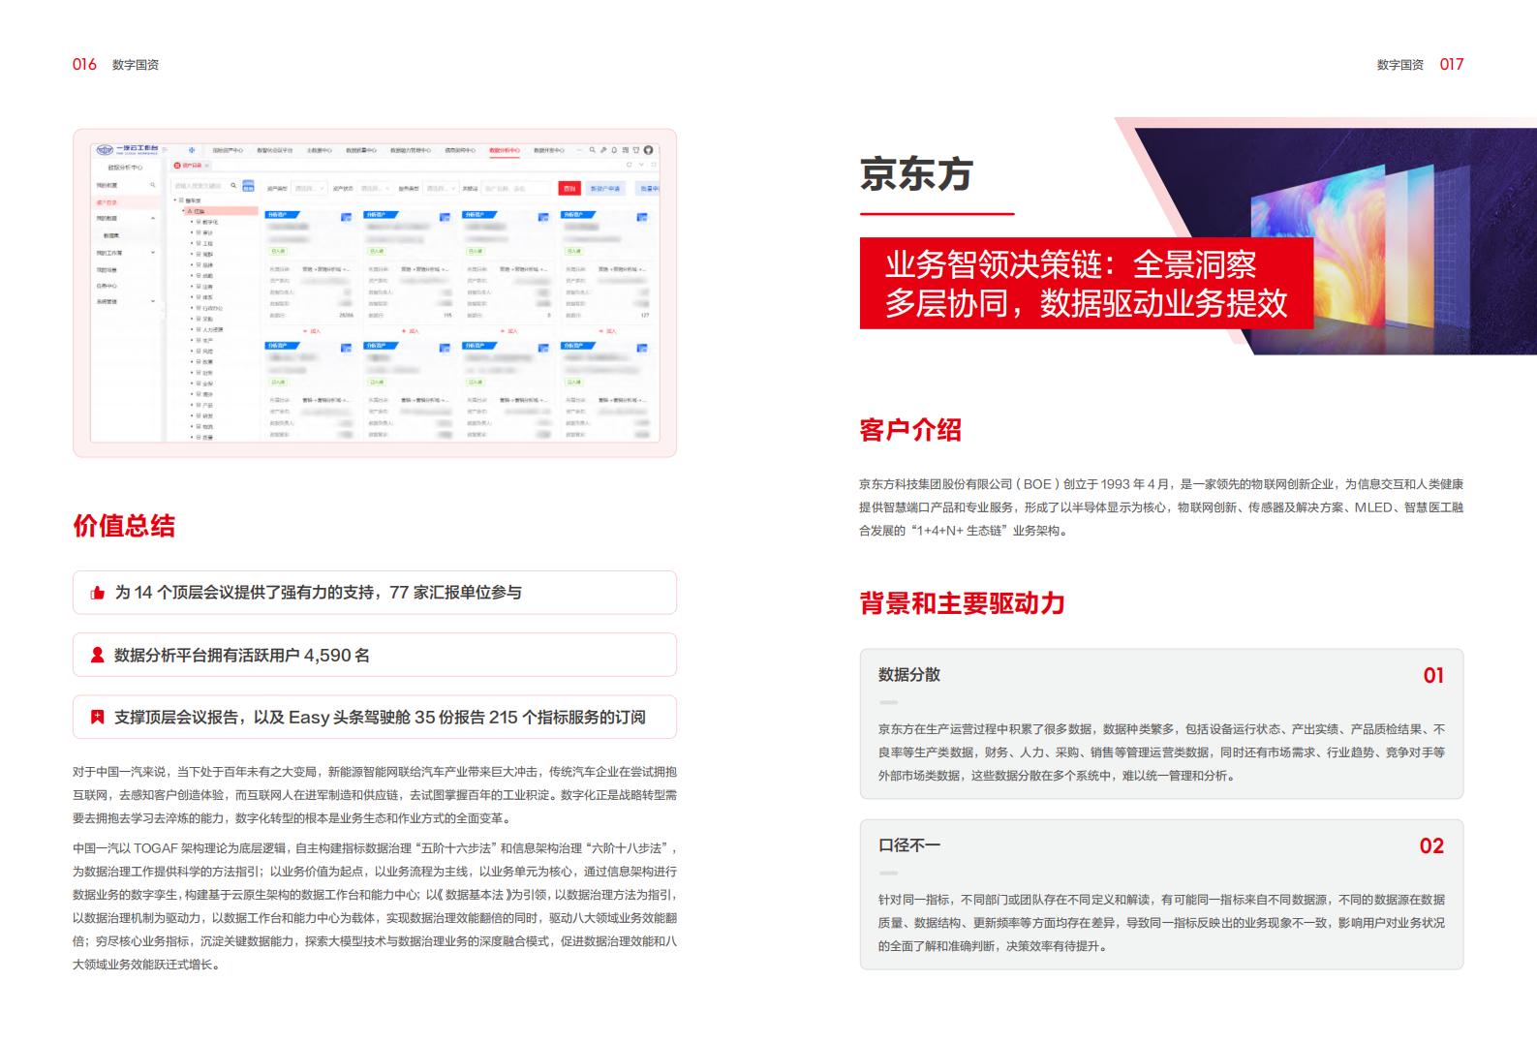
Task: Click the 新资产申请 button
Action: click(x=605, y=189)
